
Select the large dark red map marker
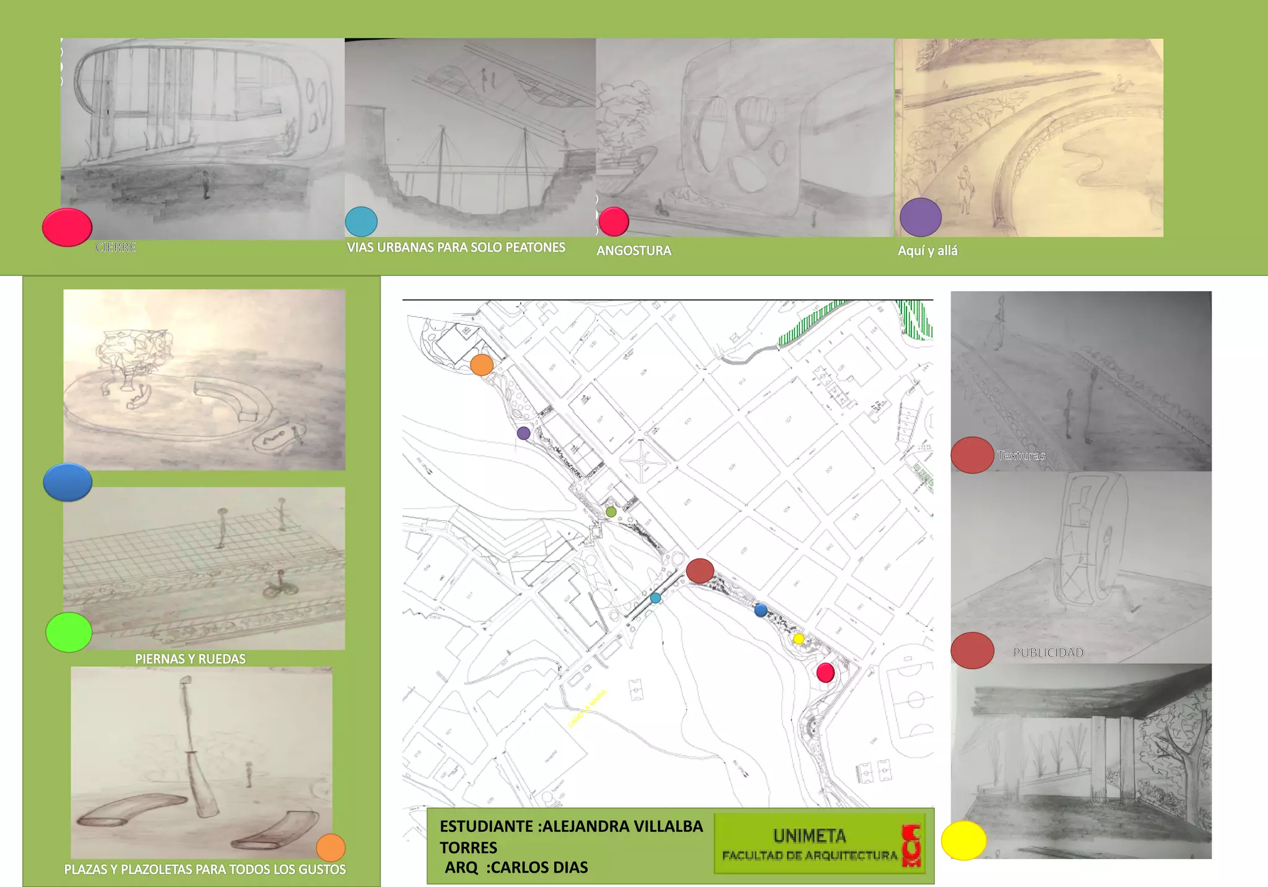(x=700, y=570)
